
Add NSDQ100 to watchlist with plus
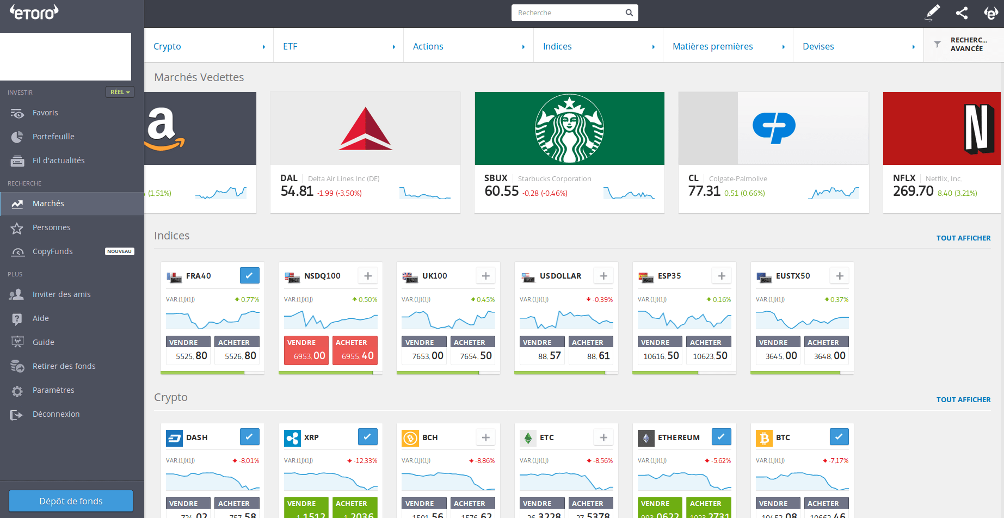(x=368, y=276)
